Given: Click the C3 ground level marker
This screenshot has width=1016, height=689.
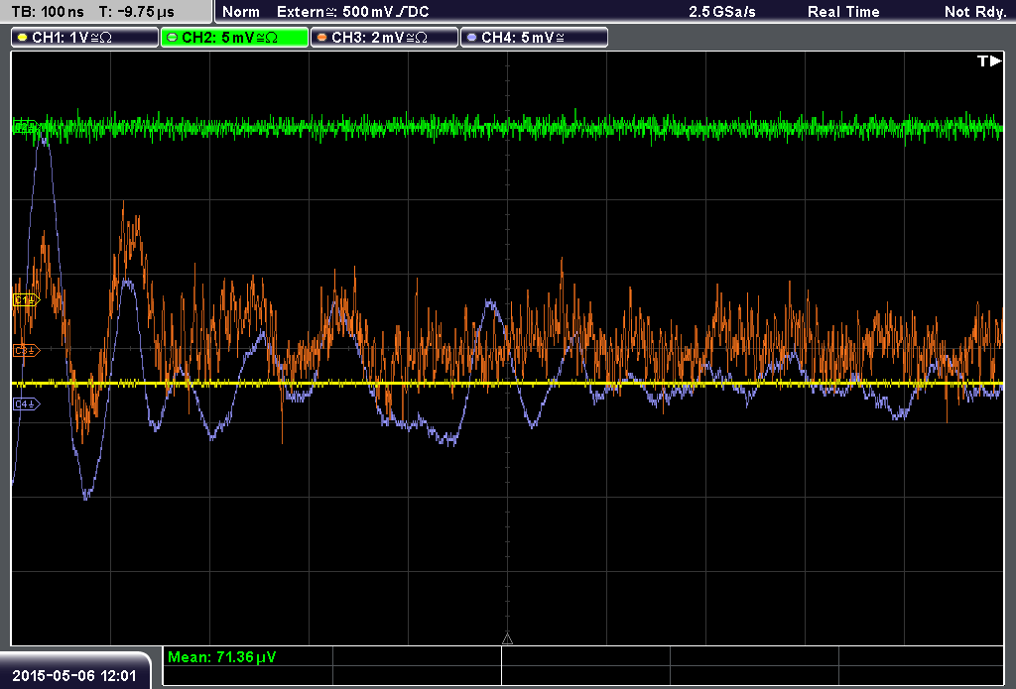Looking at the screenshot, I should [x=26, y=350].
